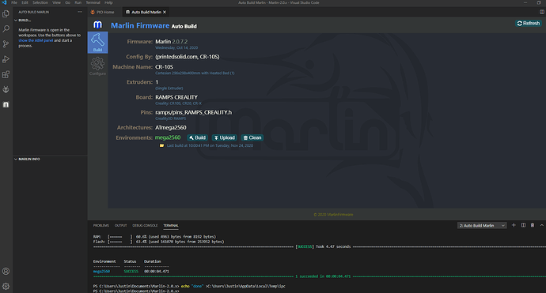Click the RAMPS CREALITY board value

[176, 97]
